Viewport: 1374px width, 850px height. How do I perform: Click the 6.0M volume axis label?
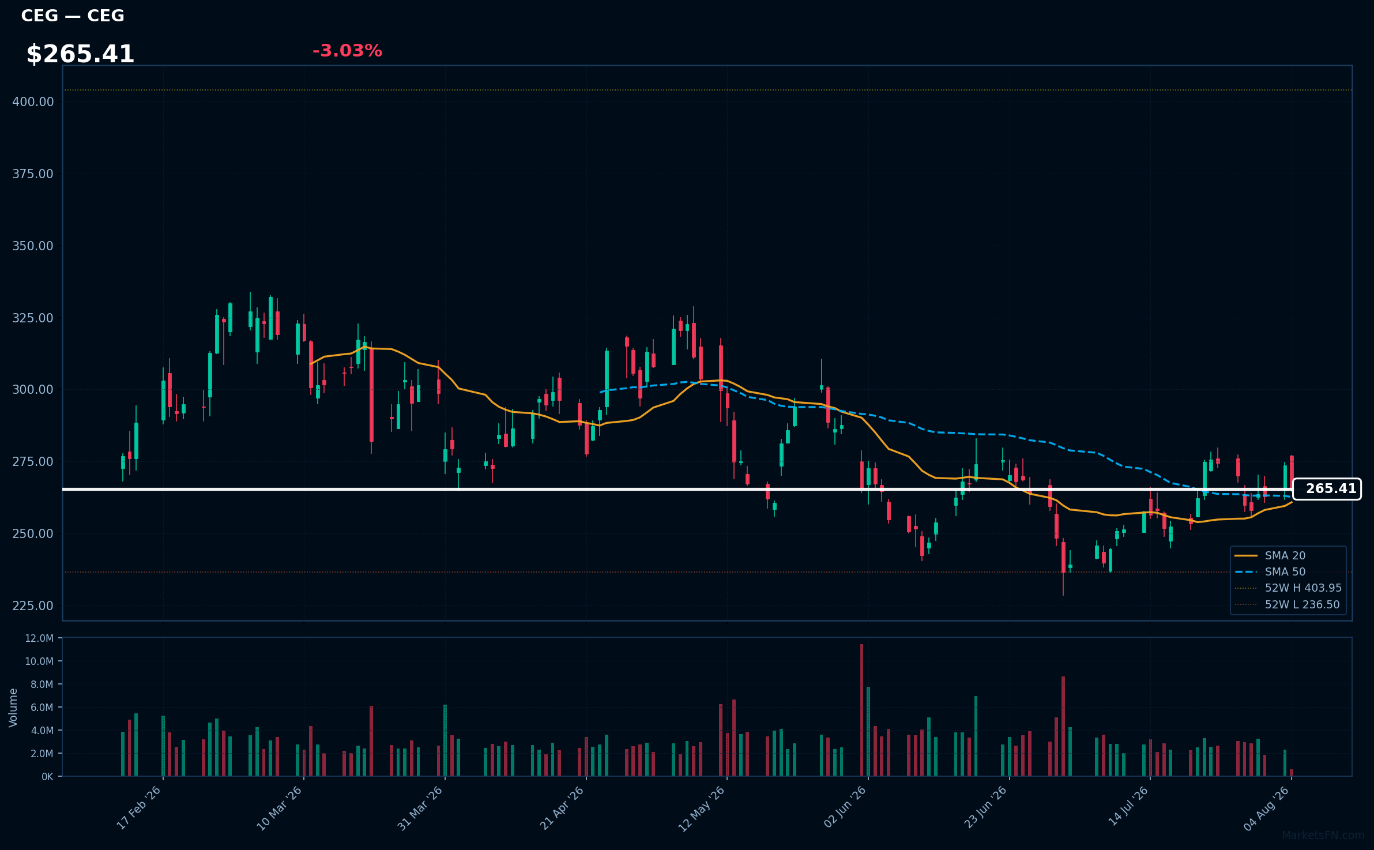[x=42, y=708]
